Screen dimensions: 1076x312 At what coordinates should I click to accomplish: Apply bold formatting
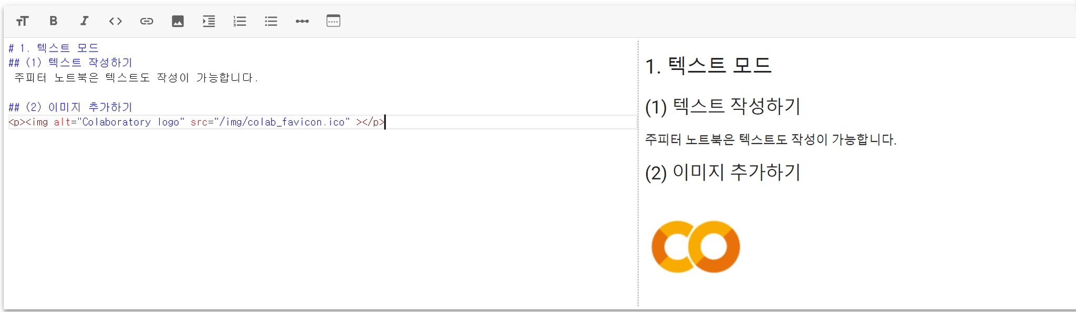pos(53,21)
